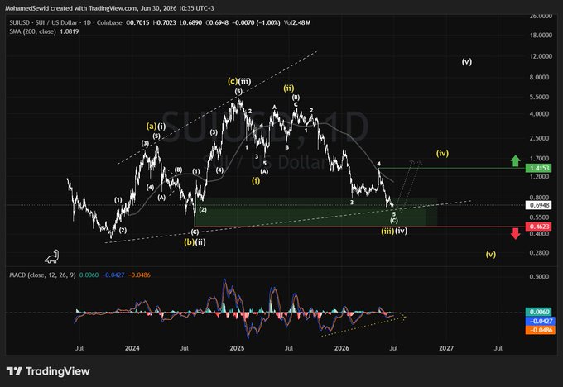Select the green 1.4153 price label
The height and width of the screenshot is (387, 563).
pyautogui.click(x=538, y=168)
